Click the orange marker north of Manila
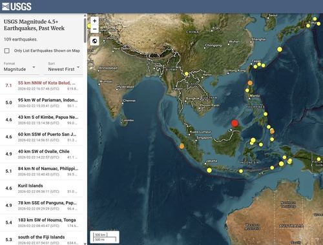323x245 pixels. pos(250,83)
